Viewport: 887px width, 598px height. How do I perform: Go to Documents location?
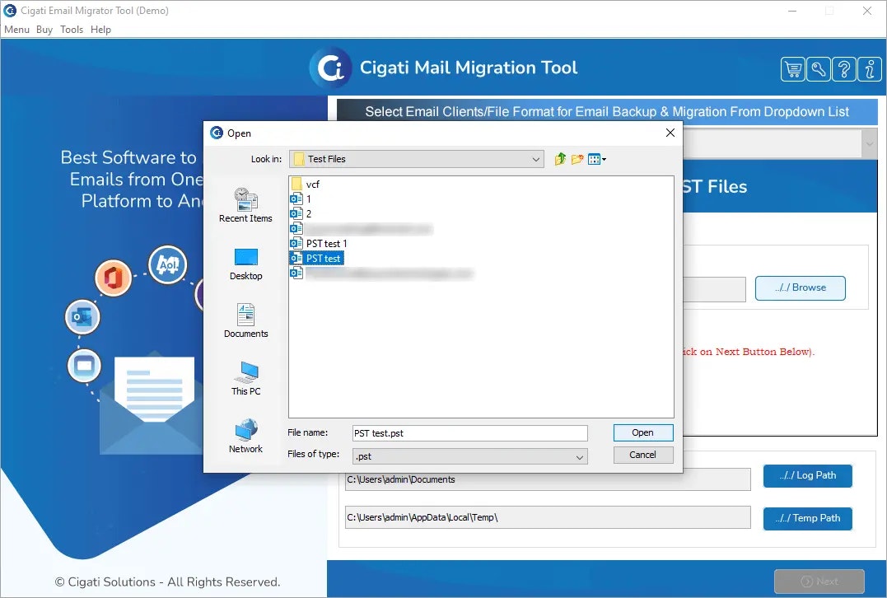[245, 320]
